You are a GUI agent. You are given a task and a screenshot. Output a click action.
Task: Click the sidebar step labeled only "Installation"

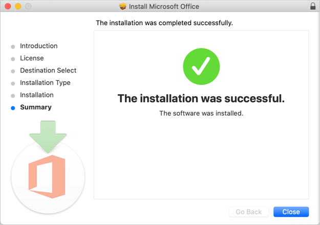37,95
